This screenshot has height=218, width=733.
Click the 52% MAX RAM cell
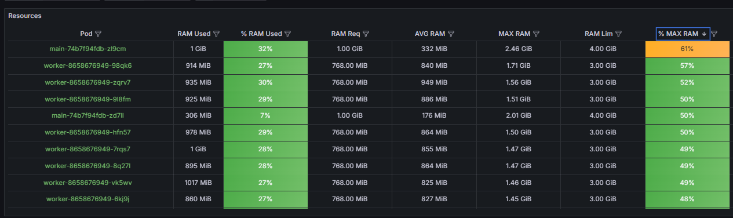687,82
